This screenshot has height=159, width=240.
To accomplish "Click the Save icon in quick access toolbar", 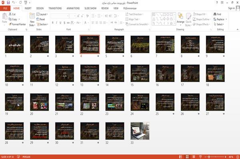I will (8, 3).
